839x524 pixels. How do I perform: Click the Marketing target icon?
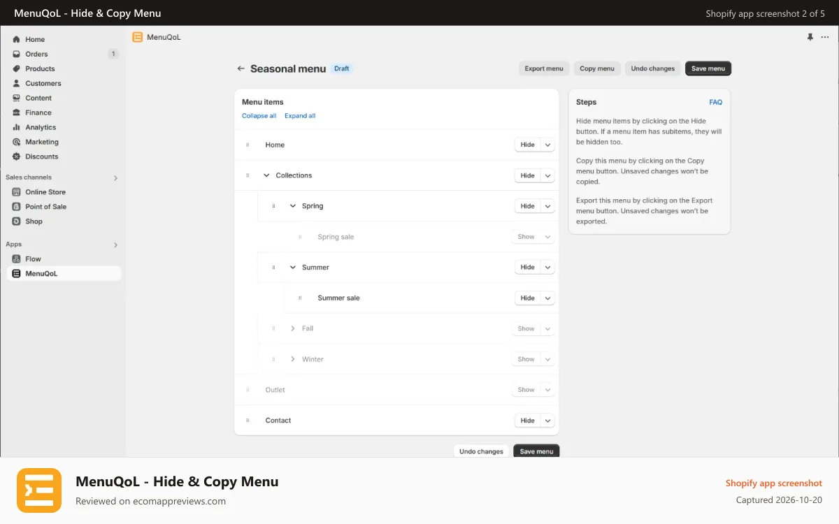click(x=17, y=142)
